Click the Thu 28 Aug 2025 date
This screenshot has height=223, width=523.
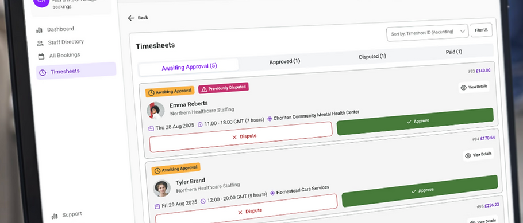coord(175,127)
